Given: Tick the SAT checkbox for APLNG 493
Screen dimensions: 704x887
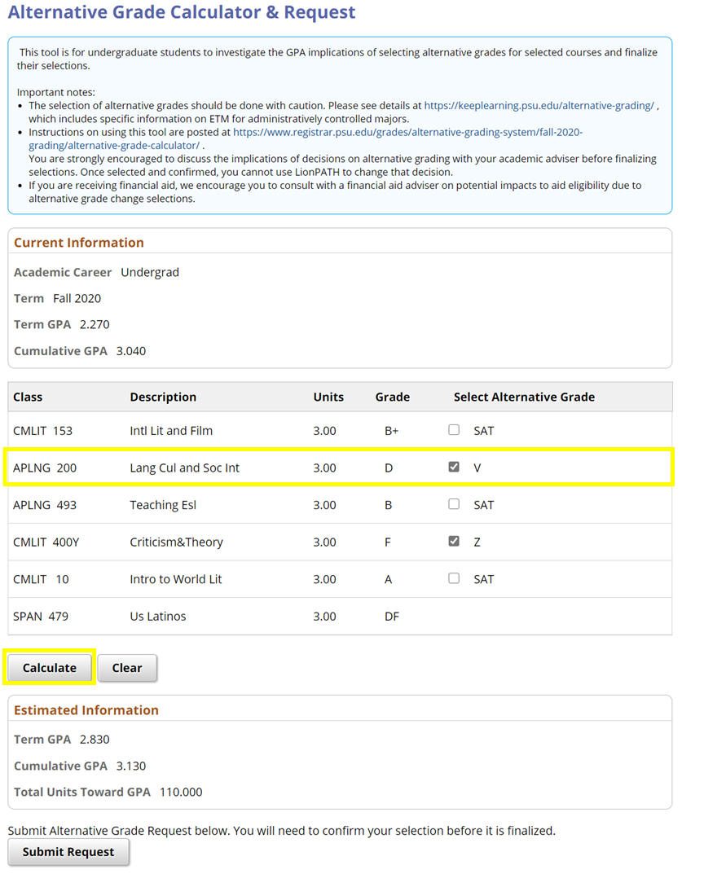Looking at the screenshot, I should pyautogui.click(x=454, y=504).
